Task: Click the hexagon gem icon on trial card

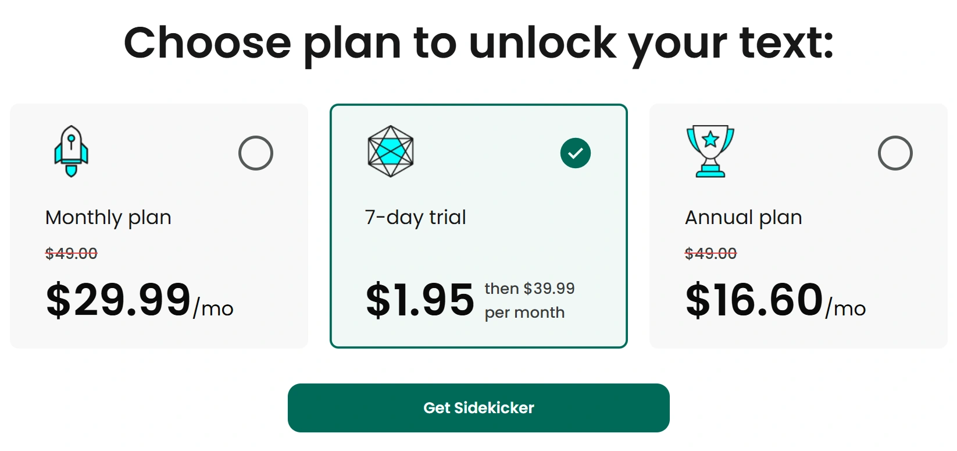Action: 391,151
